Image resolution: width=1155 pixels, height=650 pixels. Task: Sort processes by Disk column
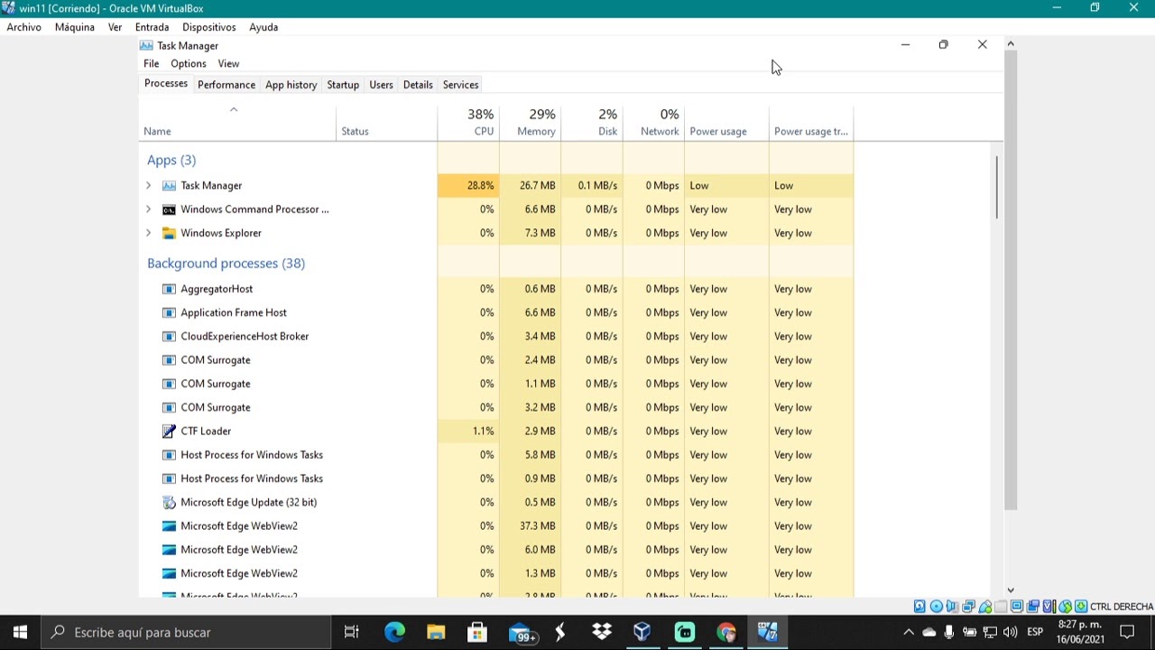pyautogui.click(x=592, y=123)
